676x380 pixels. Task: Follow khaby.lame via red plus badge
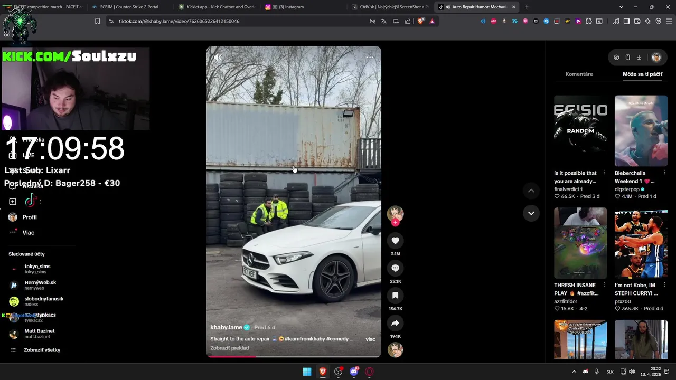pos(395,223)
